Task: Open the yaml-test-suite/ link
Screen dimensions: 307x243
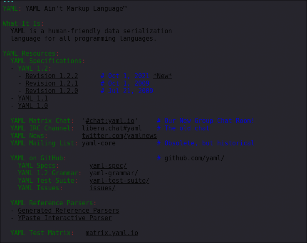Action: [x=119, y=181]
